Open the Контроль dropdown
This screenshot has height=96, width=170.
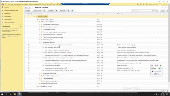tap(63, 10)
